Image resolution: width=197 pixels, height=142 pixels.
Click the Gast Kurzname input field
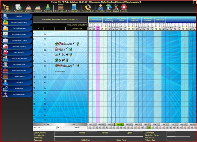(x=64, y=133)
